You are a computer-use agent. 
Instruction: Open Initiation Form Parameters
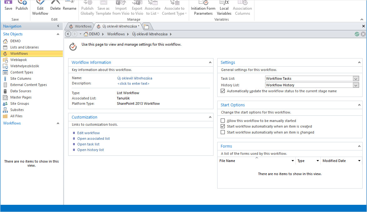pyautogui.click(x=203, y=8)
